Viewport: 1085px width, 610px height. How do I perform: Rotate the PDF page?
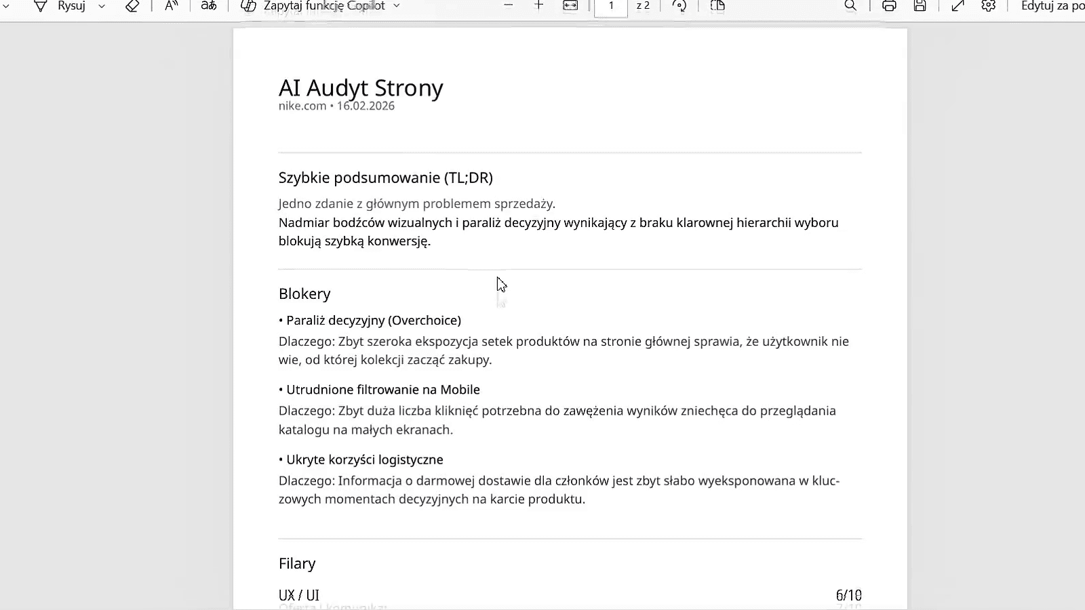678,6
